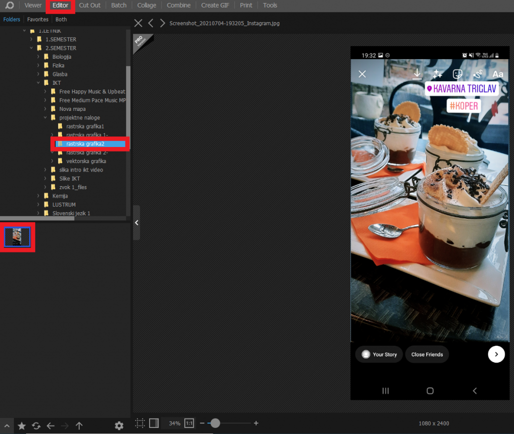514x434 pixels.
Task: Zoom in with the plus icon
Action: [256, 423]
